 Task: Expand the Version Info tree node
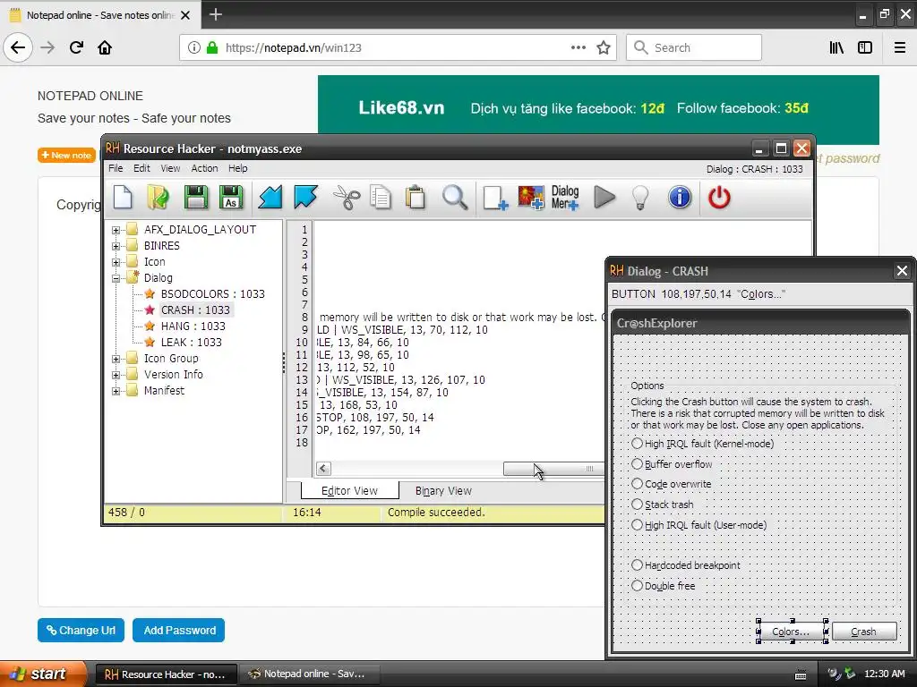116,375
